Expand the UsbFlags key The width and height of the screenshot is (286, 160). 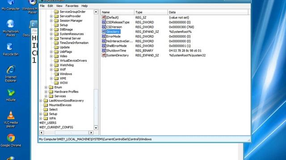coord(51,52)
